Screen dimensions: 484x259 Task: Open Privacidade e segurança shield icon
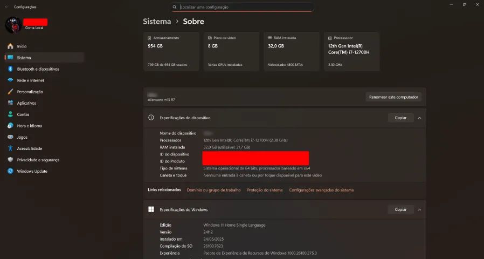[x=10, y=160]
